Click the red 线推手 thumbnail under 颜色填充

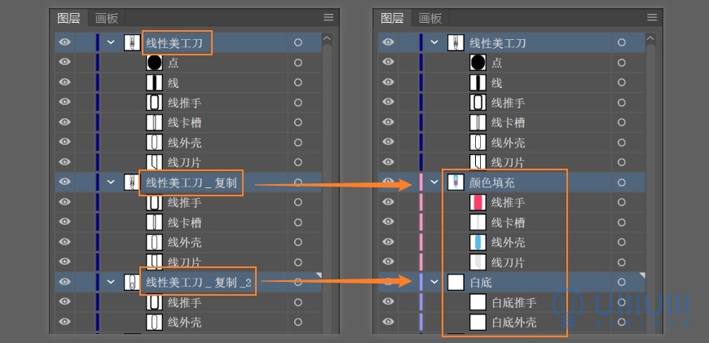click(x=478, y=202)
